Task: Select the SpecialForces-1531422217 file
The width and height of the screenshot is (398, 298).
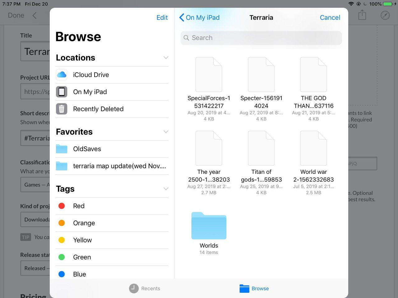Action: click(x=209, y=89)
